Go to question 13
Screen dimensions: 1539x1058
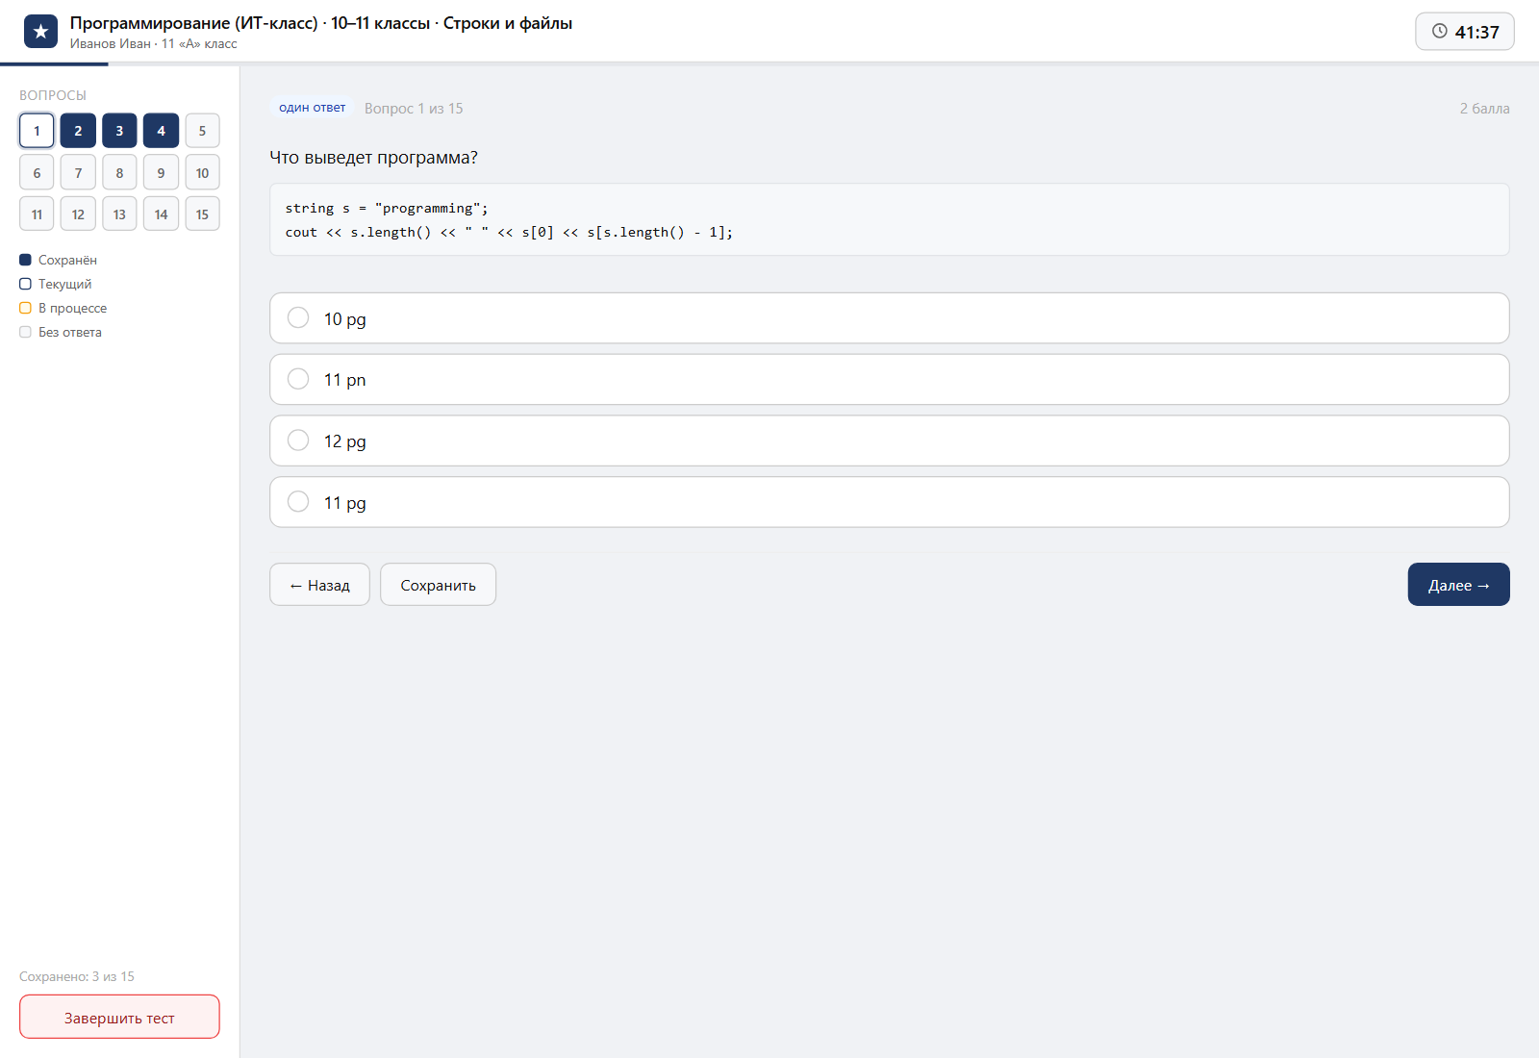click(x=119, y=214)
